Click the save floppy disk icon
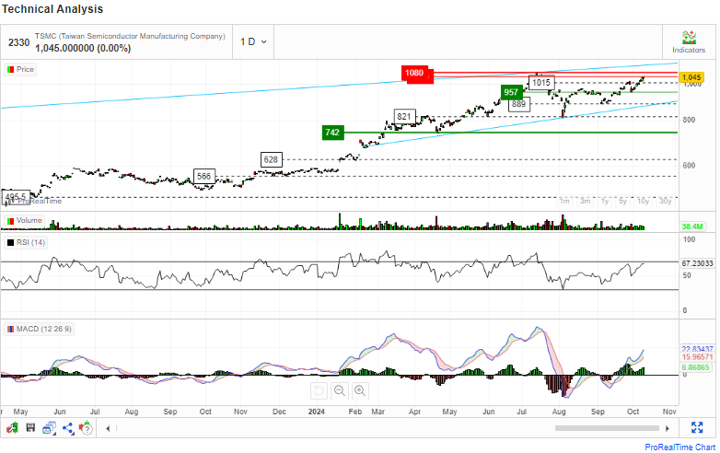720x453 pixels. 30,428
